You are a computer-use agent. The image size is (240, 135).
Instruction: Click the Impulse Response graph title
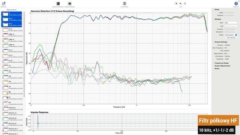pyautogui.click(x=39, y=112)
